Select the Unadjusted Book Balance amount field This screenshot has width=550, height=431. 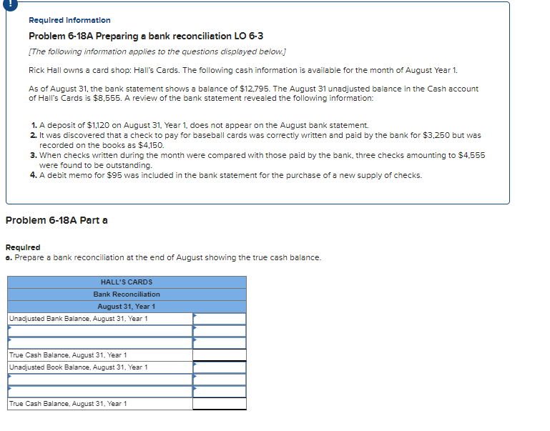point(220,367)
